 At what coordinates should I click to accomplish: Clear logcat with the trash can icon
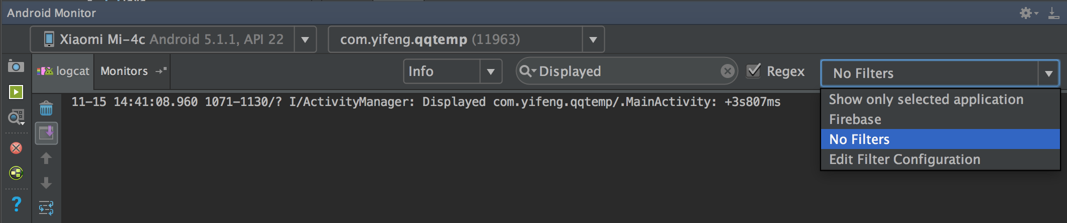tap(46, 108)
